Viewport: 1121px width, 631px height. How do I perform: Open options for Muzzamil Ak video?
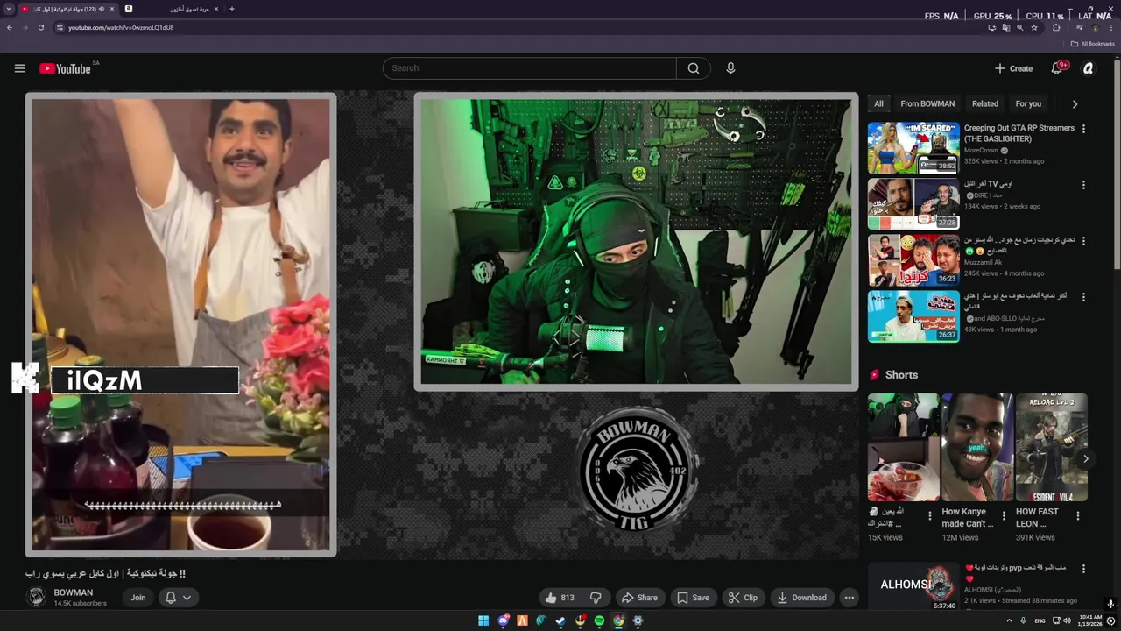pos(1083,241)
